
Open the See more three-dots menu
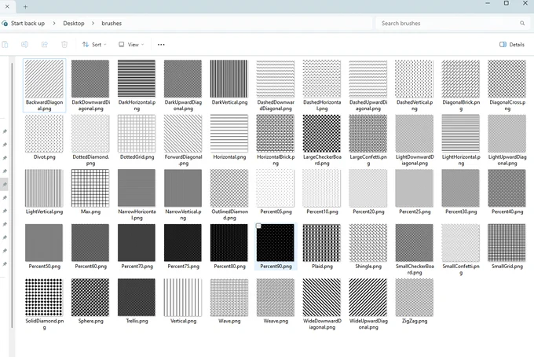pos(161,45)
